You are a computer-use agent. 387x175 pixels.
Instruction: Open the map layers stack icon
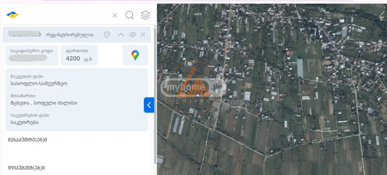[145, 15]
